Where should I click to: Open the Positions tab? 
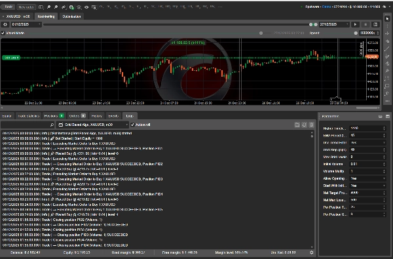tap(54, 116)
